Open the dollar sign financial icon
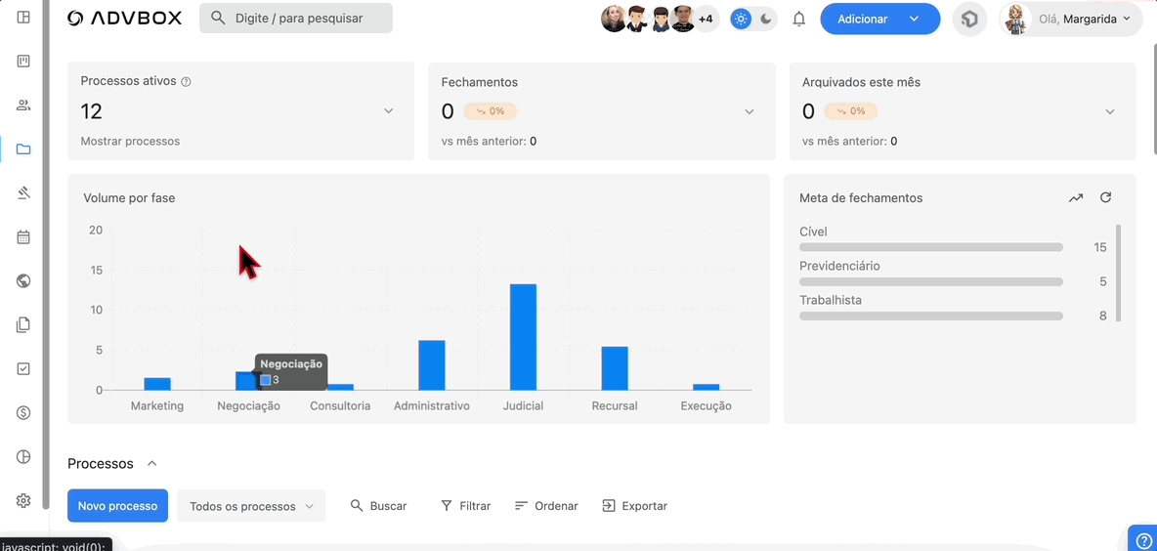Viewport: 1157px width, 551px height. pyautogui.click(x=23, y=413)
